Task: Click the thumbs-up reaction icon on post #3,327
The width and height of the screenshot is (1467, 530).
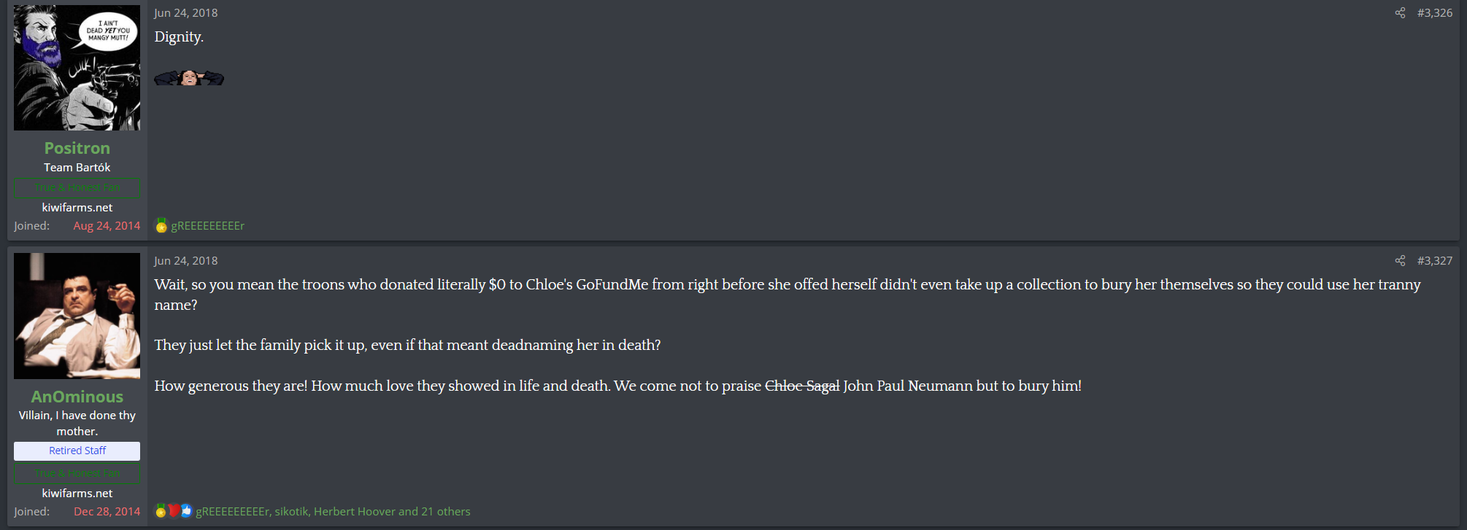Action: click(186, 511)
